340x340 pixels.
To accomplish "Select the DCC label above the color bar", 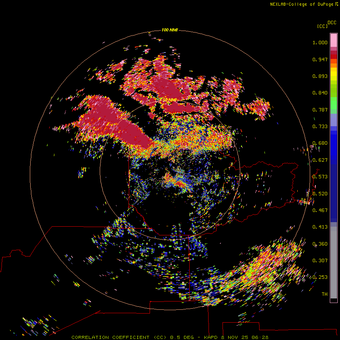I will 332,23.
